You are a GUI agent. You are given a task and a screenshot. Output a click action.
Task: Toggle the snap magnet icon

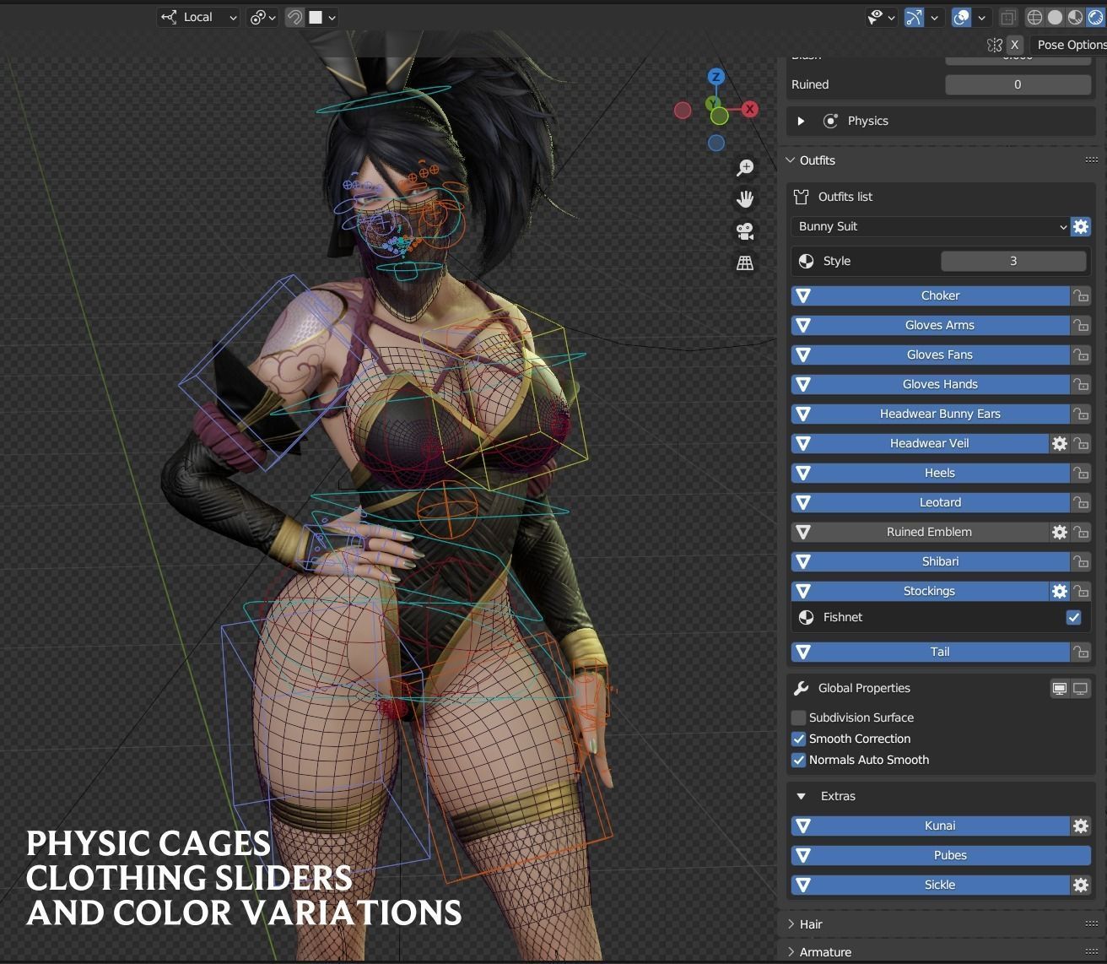(294, 17)
